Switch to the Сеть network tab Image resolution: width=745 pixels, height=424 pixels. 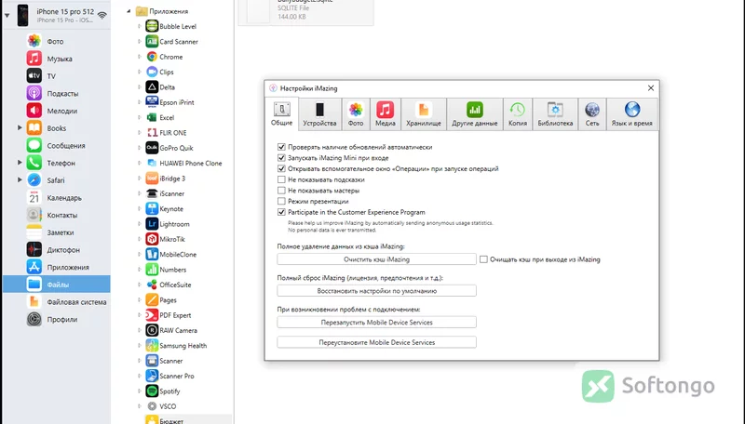[592, 114]
